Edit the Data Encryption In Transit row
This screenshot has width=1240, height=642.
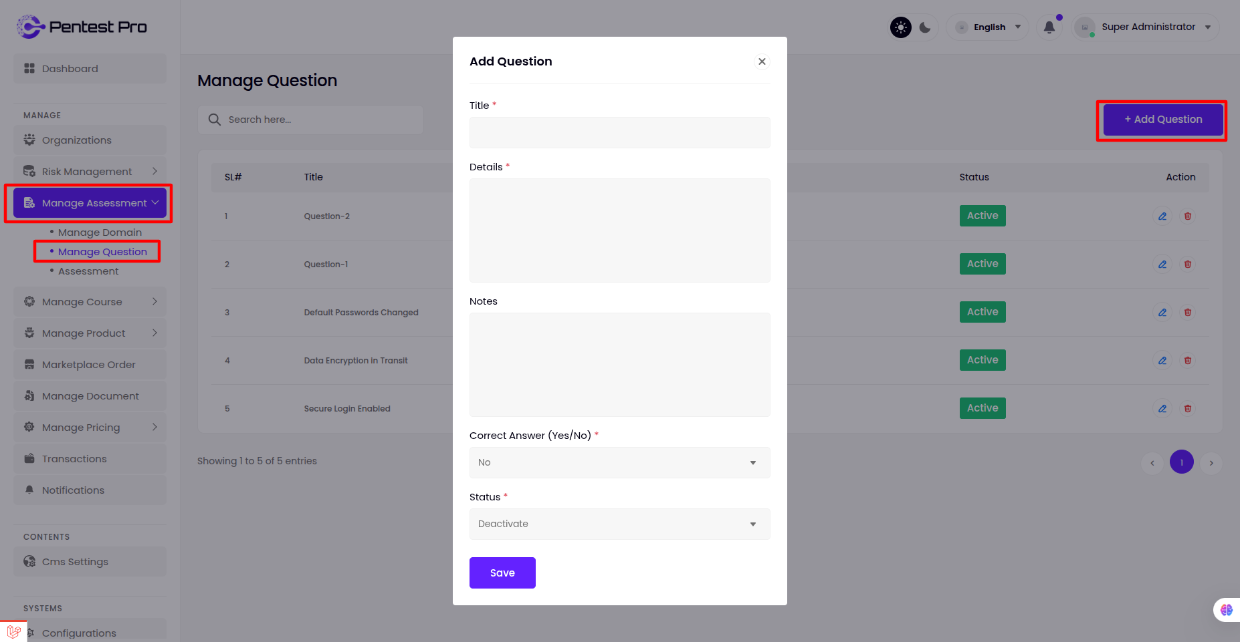[1162, 361]
